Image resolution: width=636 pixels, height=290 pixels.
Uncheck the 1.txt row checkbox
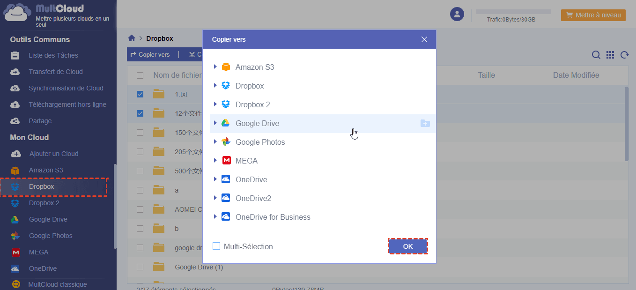pos(140,94)
